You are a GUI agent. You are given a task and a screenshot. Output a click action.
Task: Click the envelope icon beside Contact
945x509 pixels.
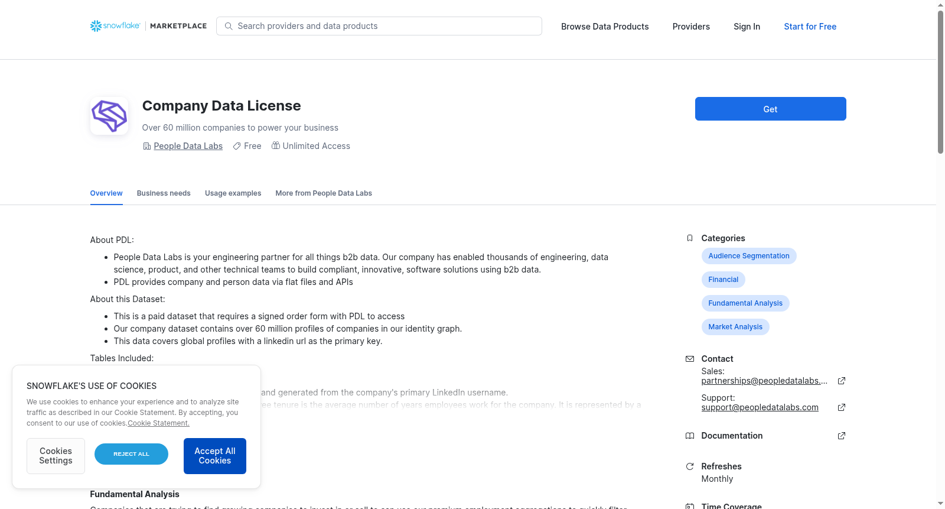(690, 359)
